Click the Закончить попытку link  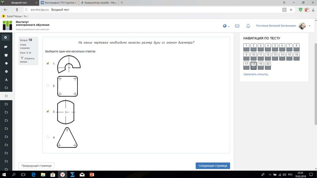click(x=256, y=74)
